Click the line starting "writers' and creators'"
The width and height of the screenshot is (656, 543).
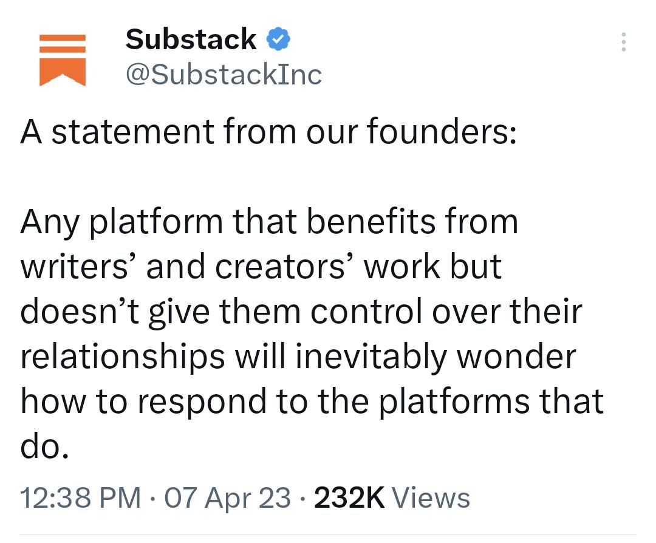coord(261,266)
